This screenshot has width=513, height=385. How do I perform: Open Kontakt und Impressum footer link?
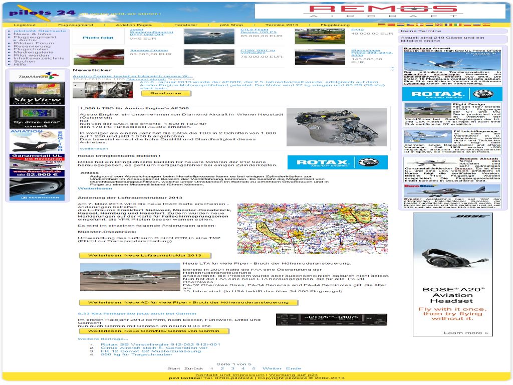click(x=229, y=375)
